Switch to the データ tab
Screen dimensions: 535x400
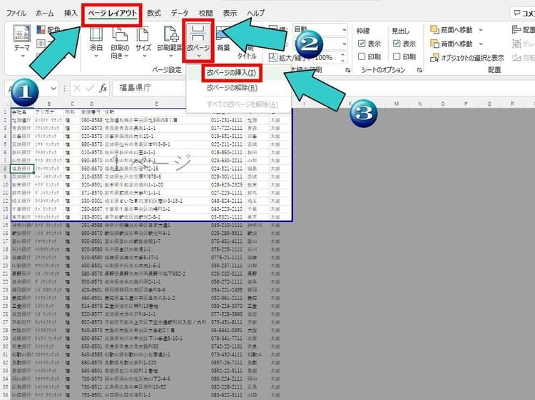click(180, 14)
